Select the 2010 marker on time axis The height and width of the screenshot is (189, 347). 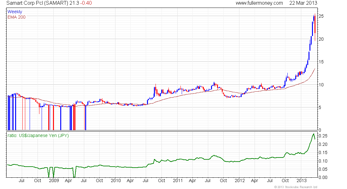116,181
